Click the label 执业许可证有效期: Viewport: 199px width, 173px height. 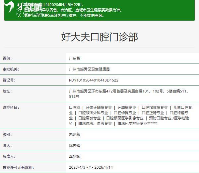(18, 167)
